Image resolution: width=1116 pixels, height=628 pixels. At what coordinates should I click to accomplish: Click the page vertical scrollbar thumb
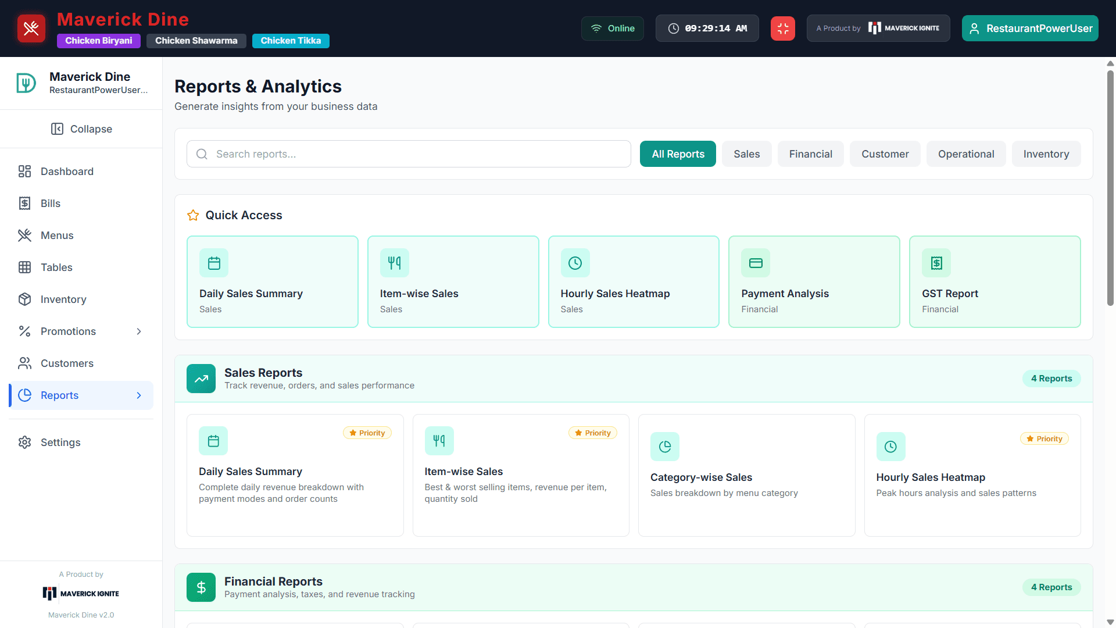(1110, 187)
